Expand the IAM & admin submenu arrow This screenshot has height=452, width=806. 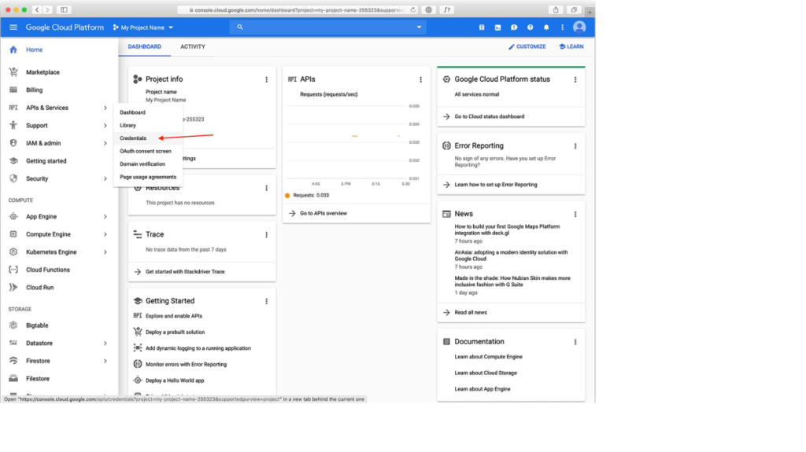click(x=105, y=143)
